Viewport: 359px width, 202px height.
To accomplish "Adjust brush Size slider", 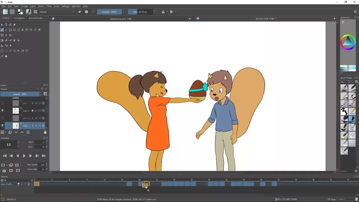I will 140,12.
